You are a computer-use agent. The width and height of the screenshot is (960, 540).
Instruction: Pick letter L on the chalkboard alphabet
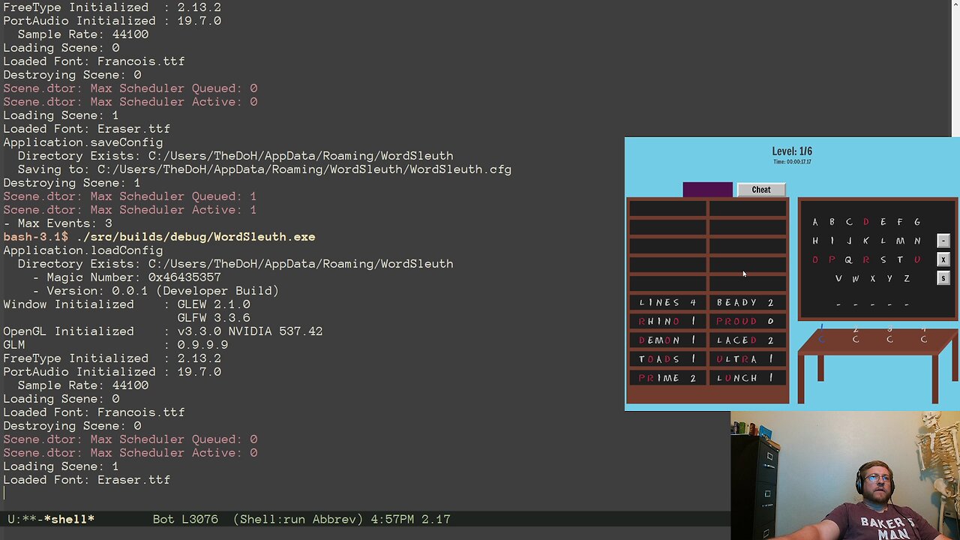pos(883,241)
